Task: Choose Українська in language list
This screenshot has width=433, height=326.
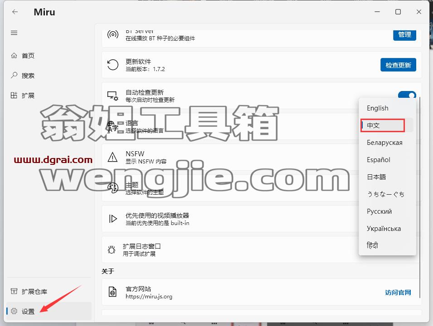Action: pyautogui.click(x=387, y=228)
